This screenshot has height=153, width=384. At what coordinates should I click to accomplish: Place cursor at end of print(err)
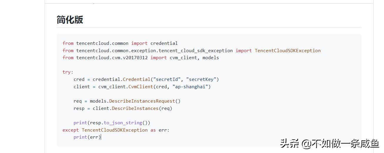pyautogui.click(x=101, y=137)
